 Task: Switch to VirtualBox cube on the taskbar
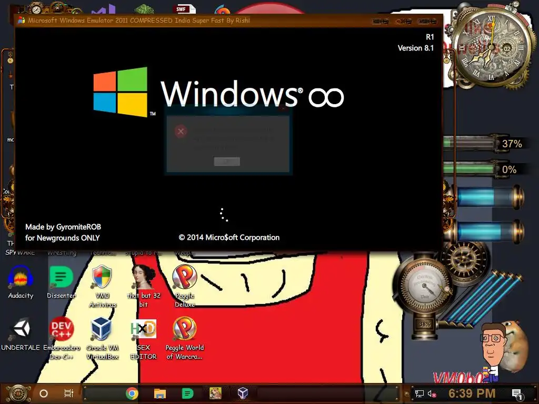pyautogui.click(x=243, y=393)
